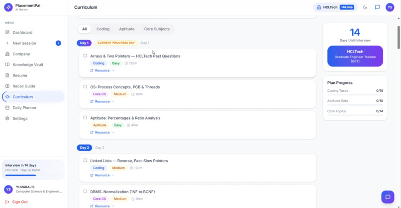Expand Resource under Arrays & Two Pointers

coord(102,70)
